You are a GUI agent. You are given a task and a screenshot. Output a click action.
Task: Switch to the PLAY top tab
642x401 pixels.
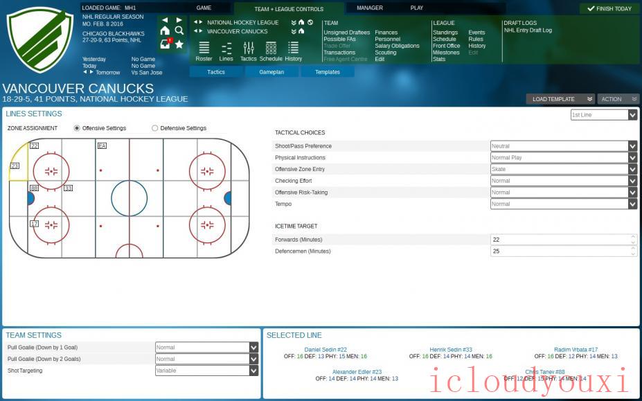click(x=416, y=8)
